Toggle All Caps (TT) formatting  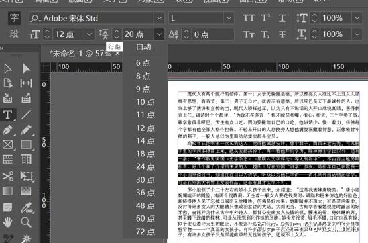click(x=249, y=18)
